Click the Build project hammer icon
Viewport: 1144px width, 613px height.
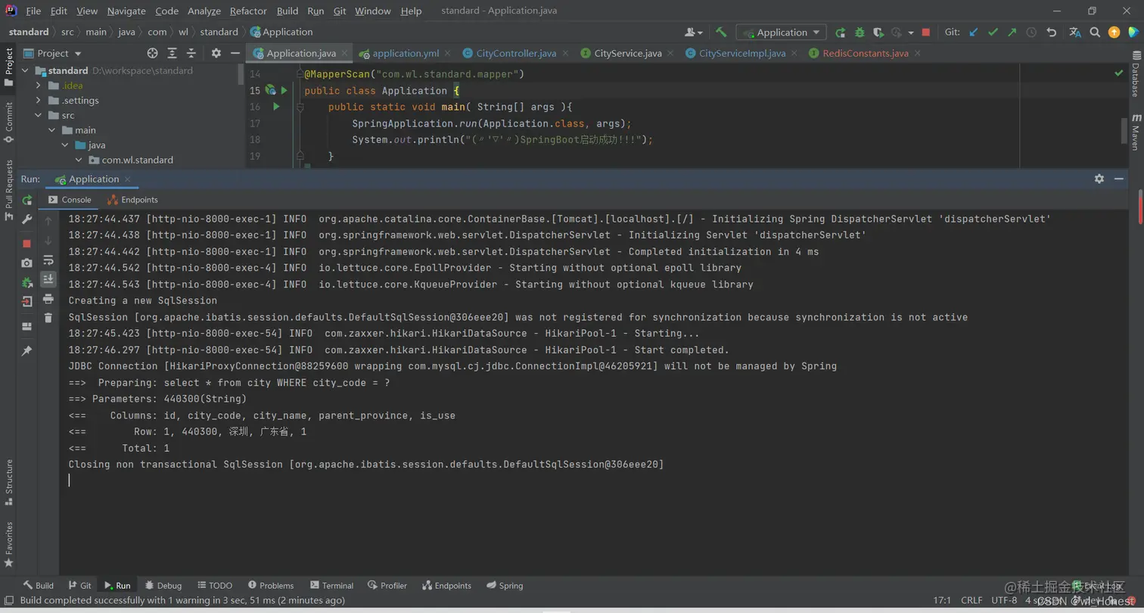coord(721,33)
